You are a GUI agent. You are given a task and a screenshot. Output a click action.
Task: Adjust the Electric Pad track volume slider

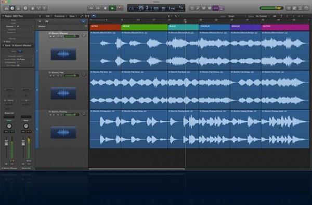(x=71, y=75)
